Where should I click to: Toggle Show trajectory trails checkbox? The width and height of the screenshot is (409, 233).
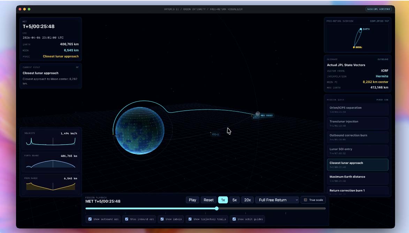(190, 219)
